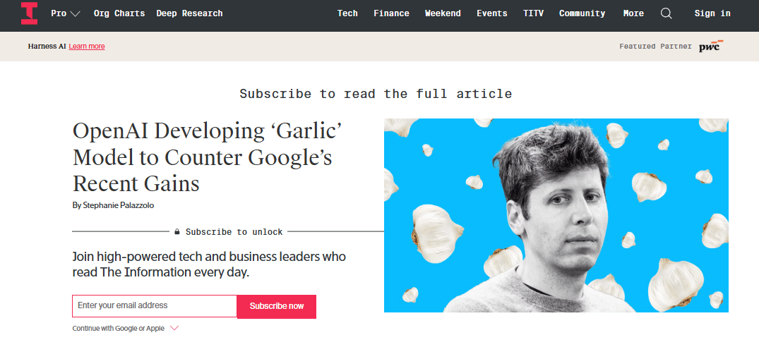Navigate to Weekend section
The width and height of the screenshot is (759, 347).
click(x=443, y=13)
